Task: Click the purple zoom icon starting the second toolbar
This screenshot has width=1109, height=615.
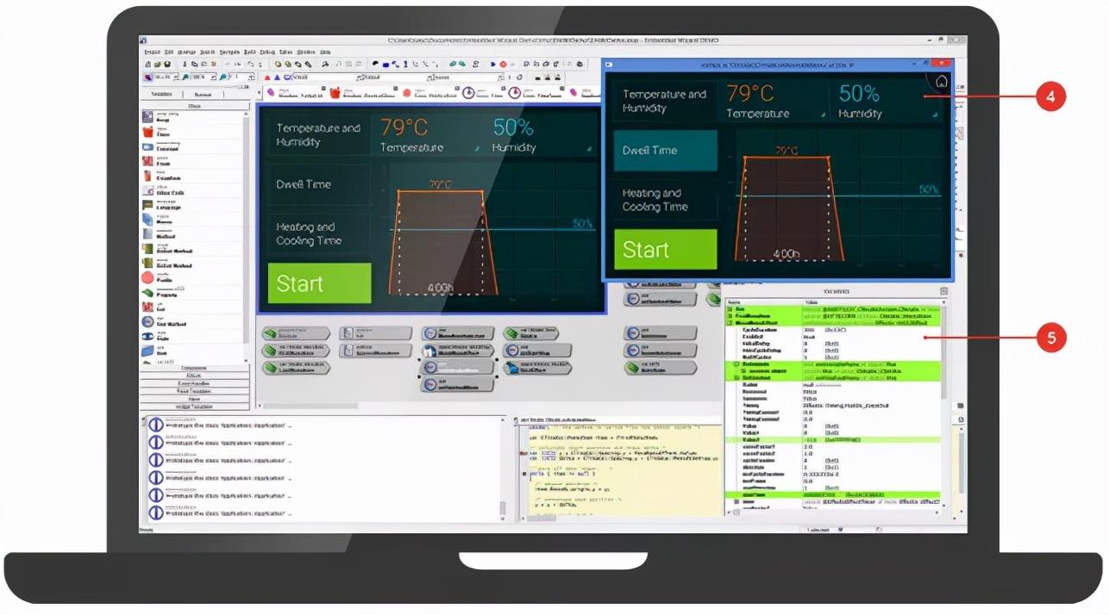Action: pyautogui.click(x=148, y=77)
